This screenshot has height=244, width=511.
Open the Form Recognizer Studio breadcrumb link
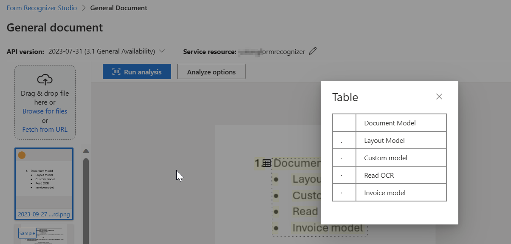coord(42,8)
